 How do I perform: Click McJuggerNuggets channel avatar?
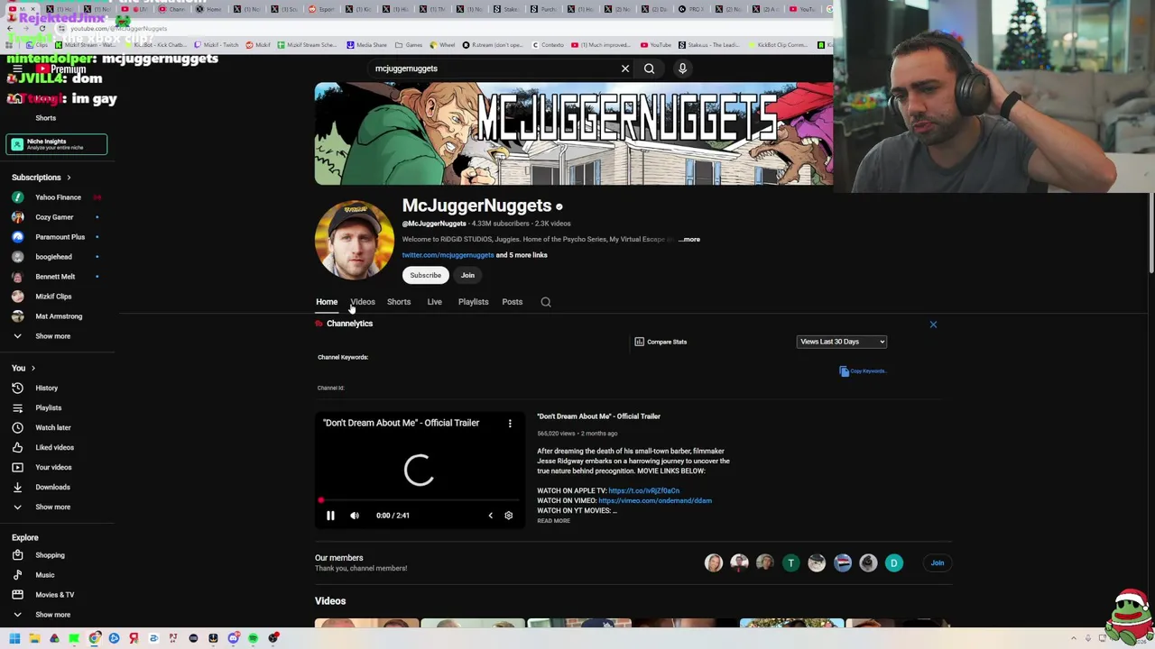[355, 240]
